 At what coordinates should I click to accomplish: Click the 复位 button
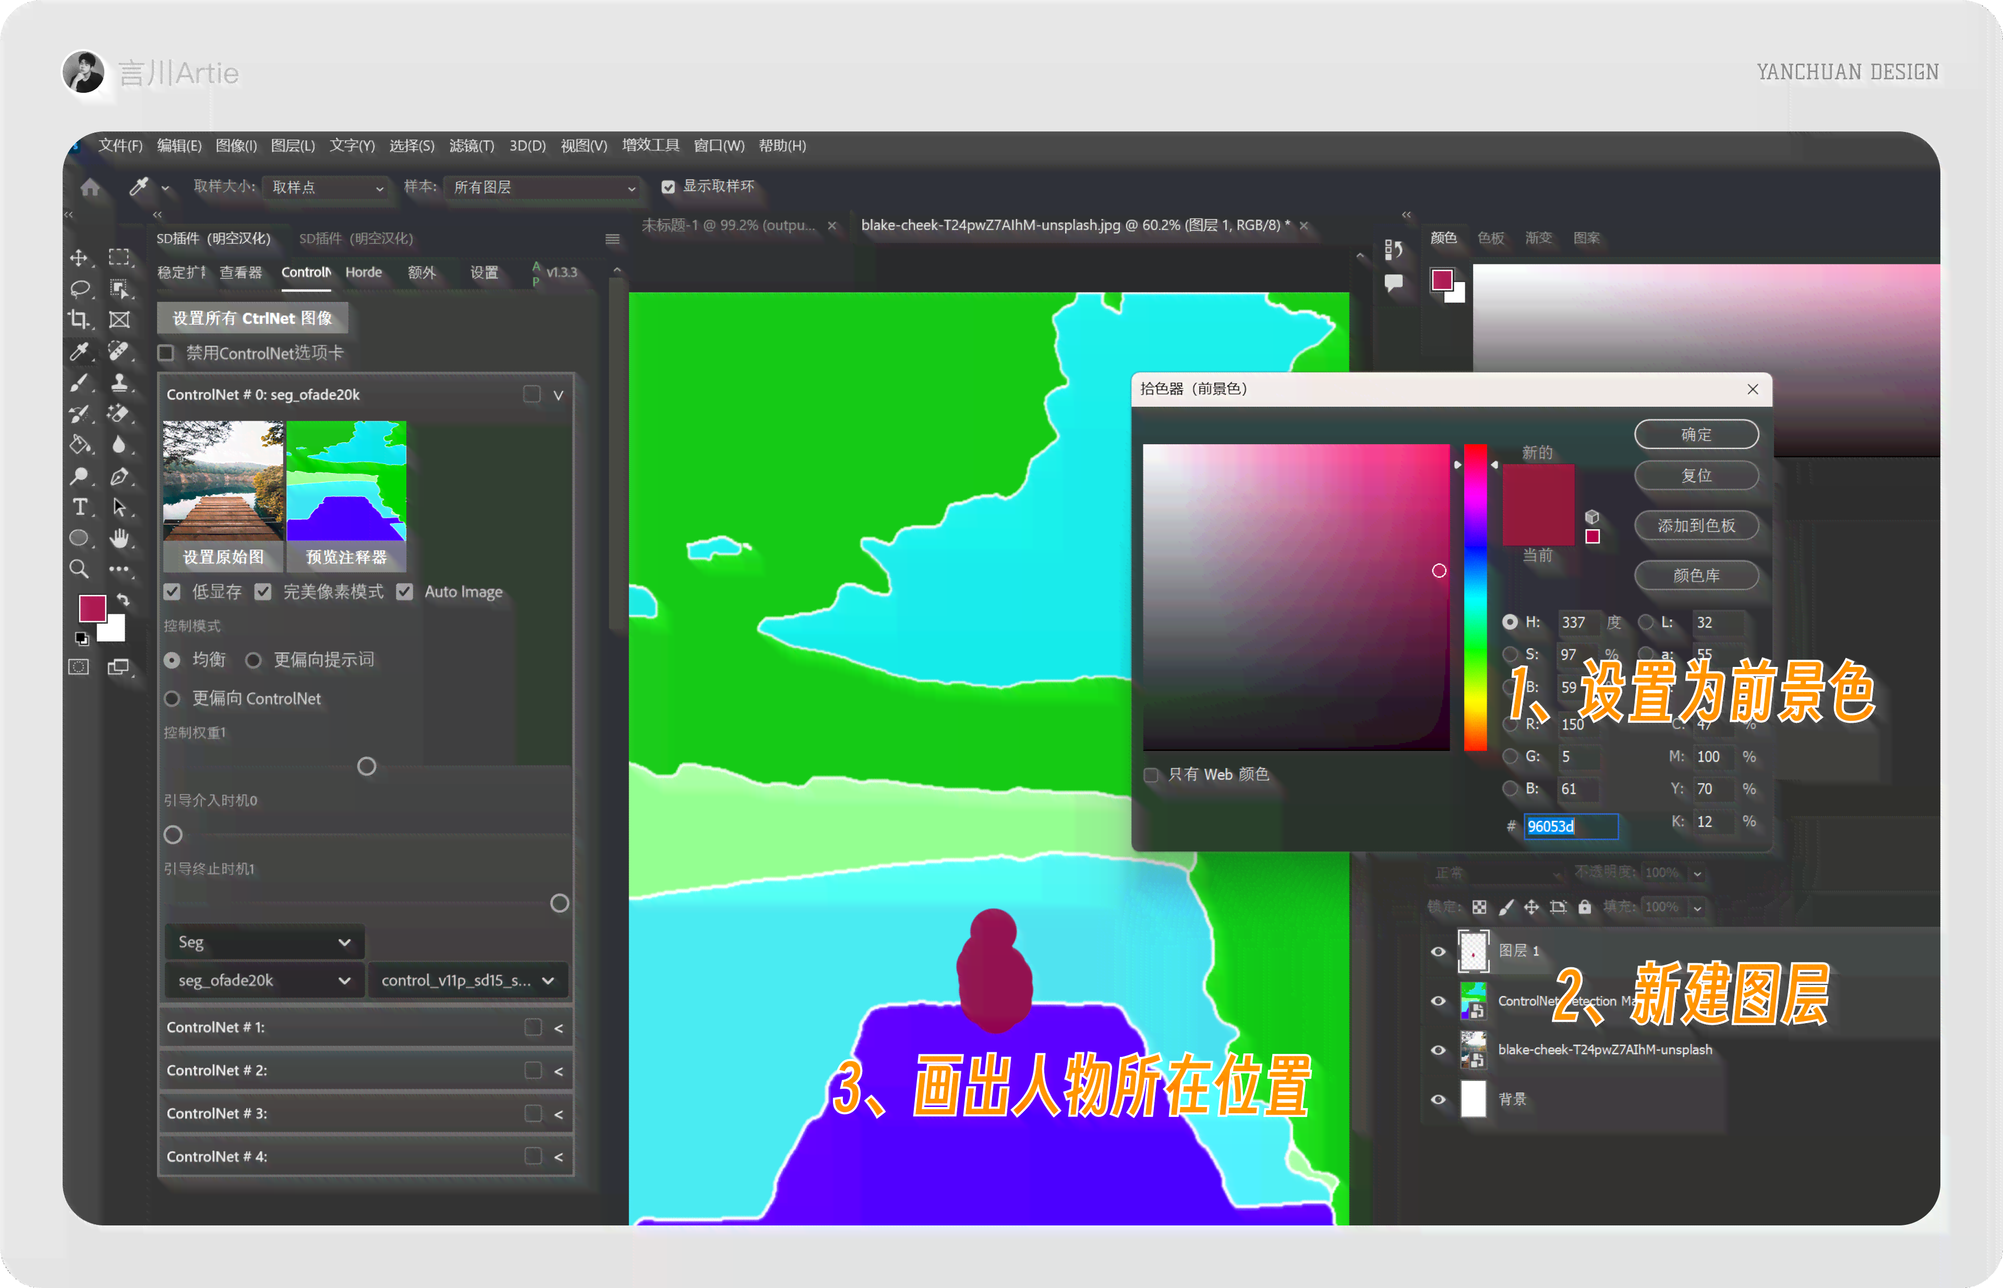coord(1696,476)
